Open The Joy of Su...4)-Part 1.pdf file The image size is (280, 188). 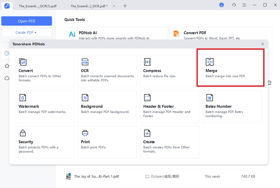point(97,176)
